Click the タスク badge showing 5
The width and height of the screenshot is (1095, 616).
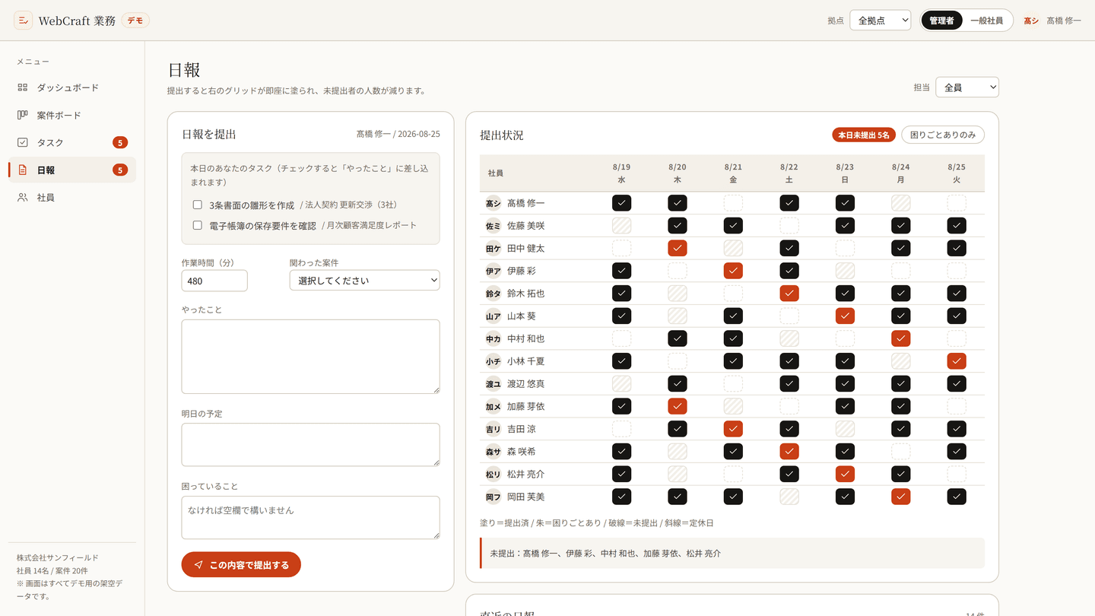click(120, 142)
